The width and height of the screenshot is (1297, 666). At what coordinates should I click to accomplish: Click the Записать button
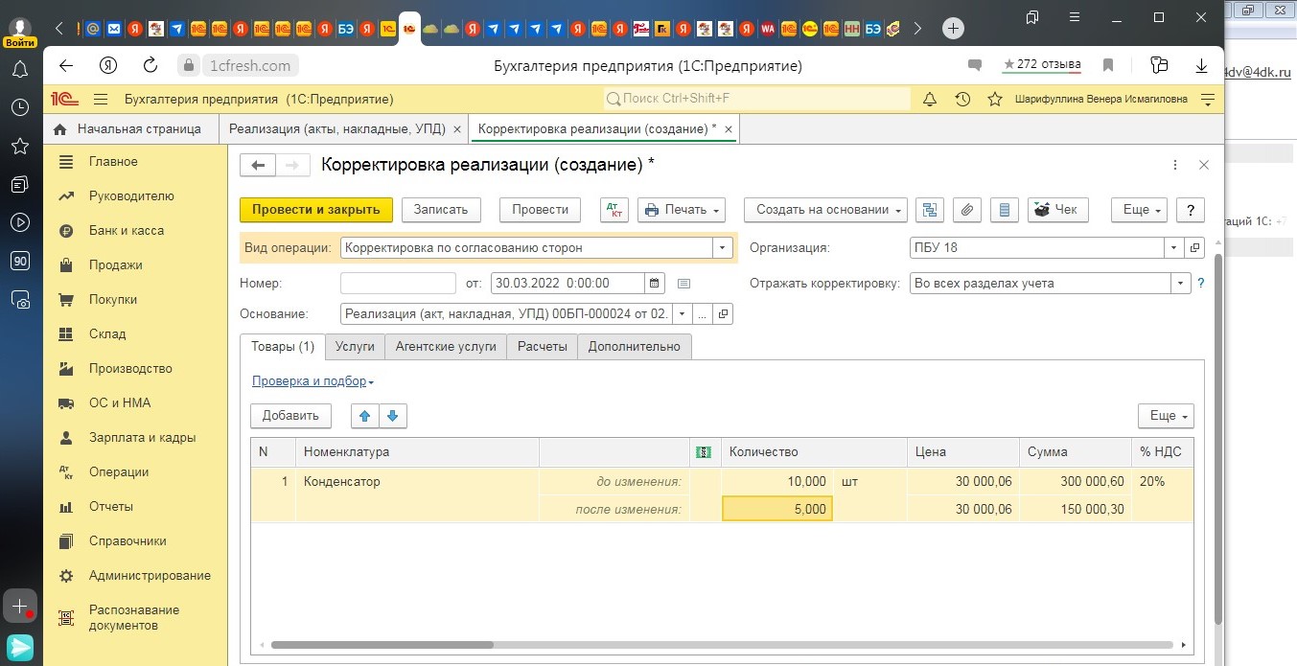coord(440,210)
